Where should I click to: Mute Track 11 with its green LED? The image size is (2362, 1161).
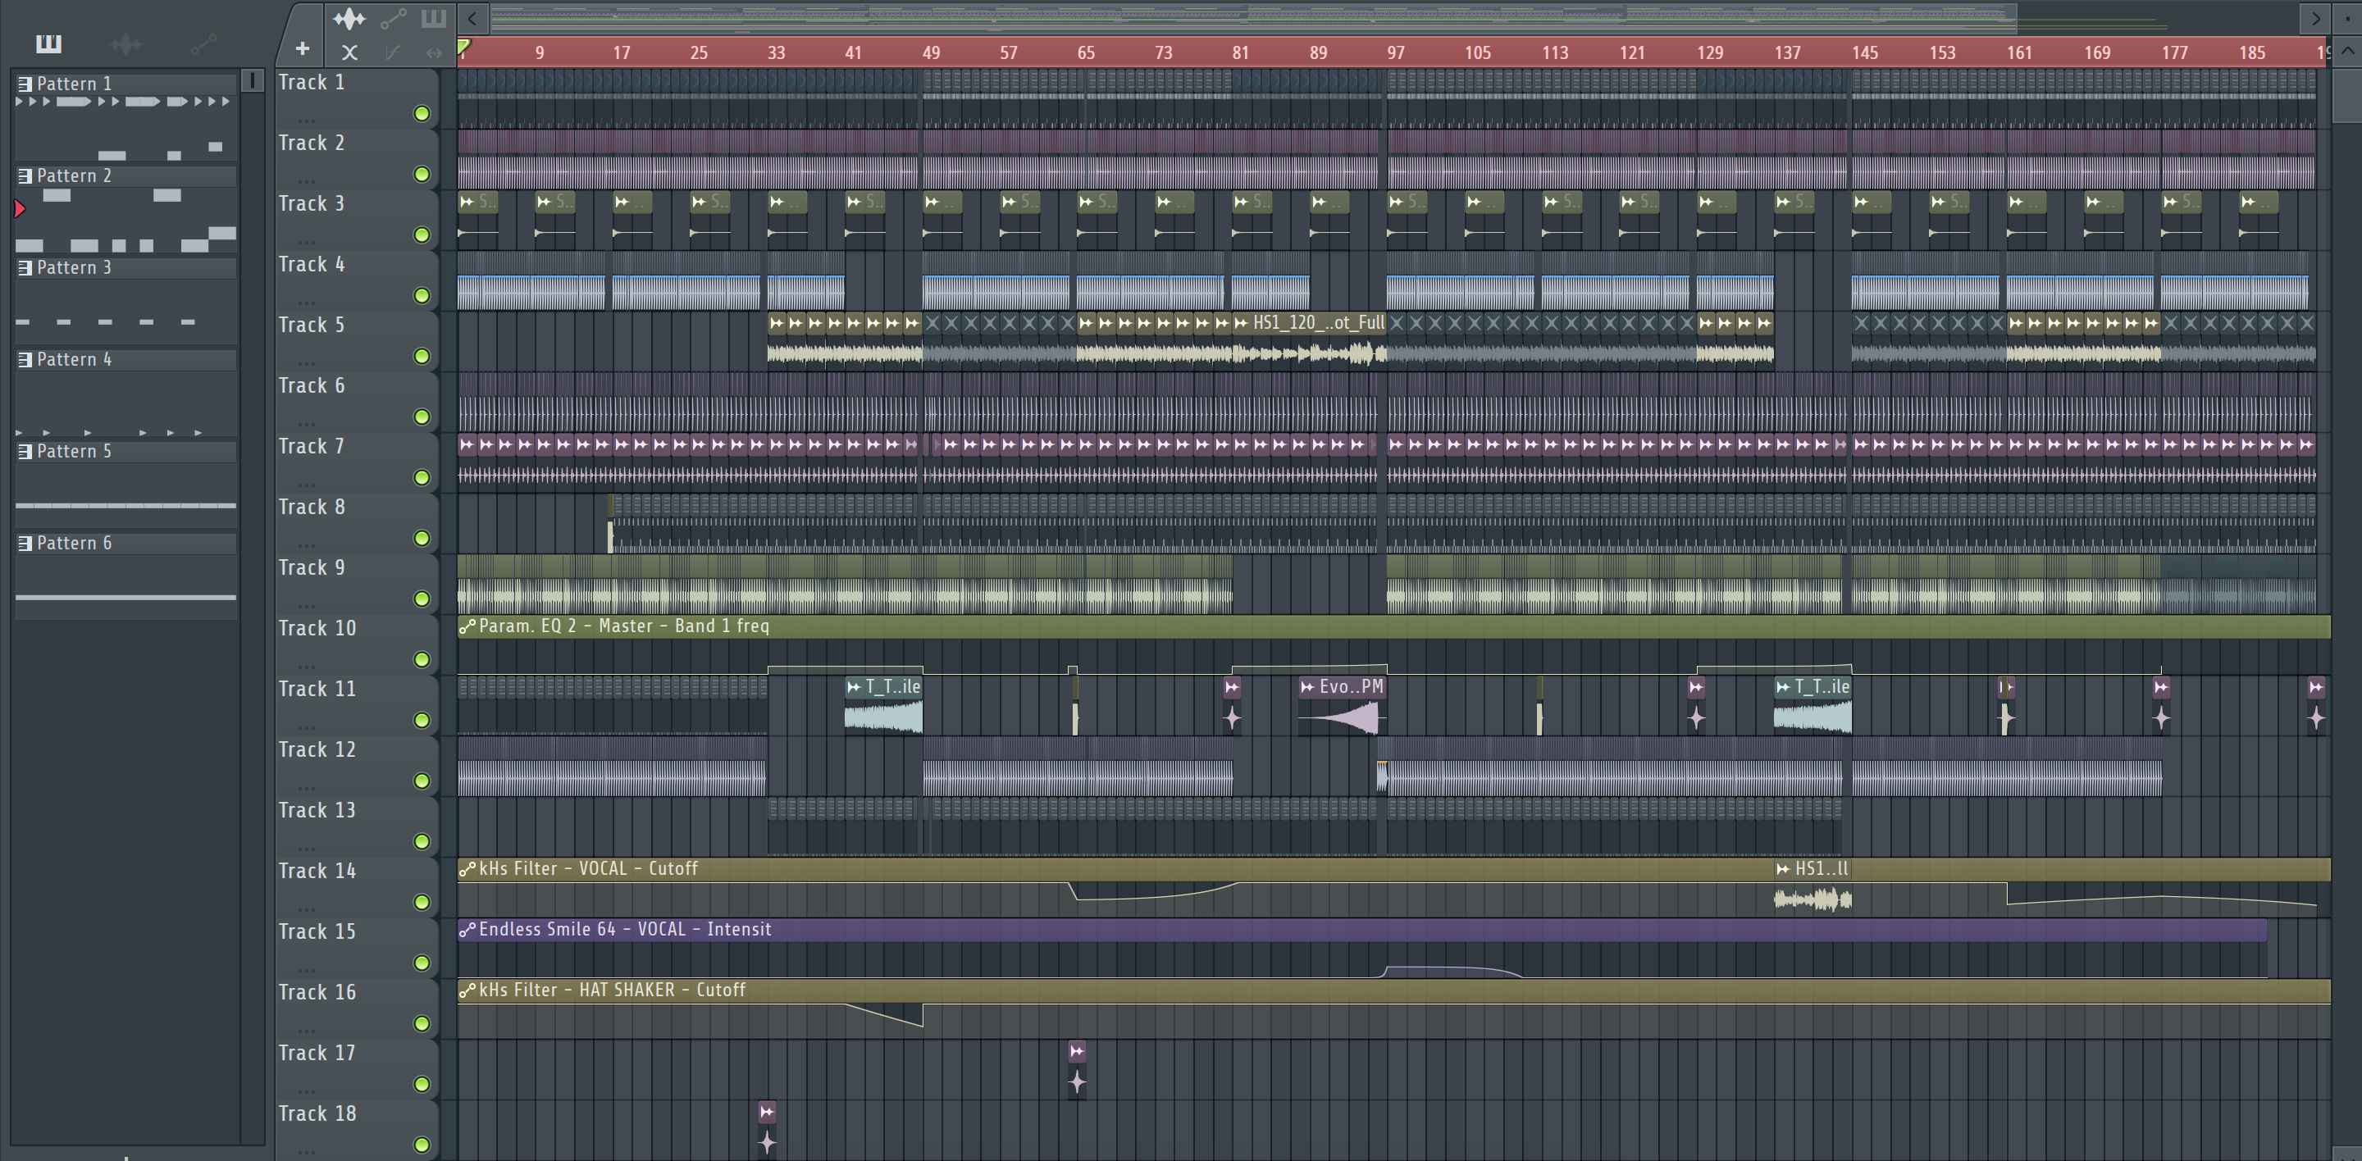[x=422, y=720]
